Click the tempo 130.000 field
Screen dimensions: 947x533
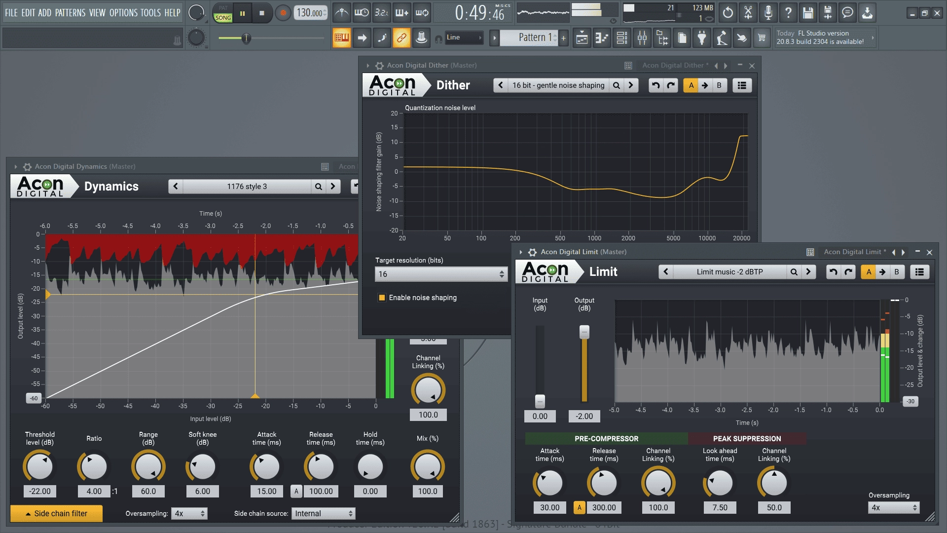[311, 13]
